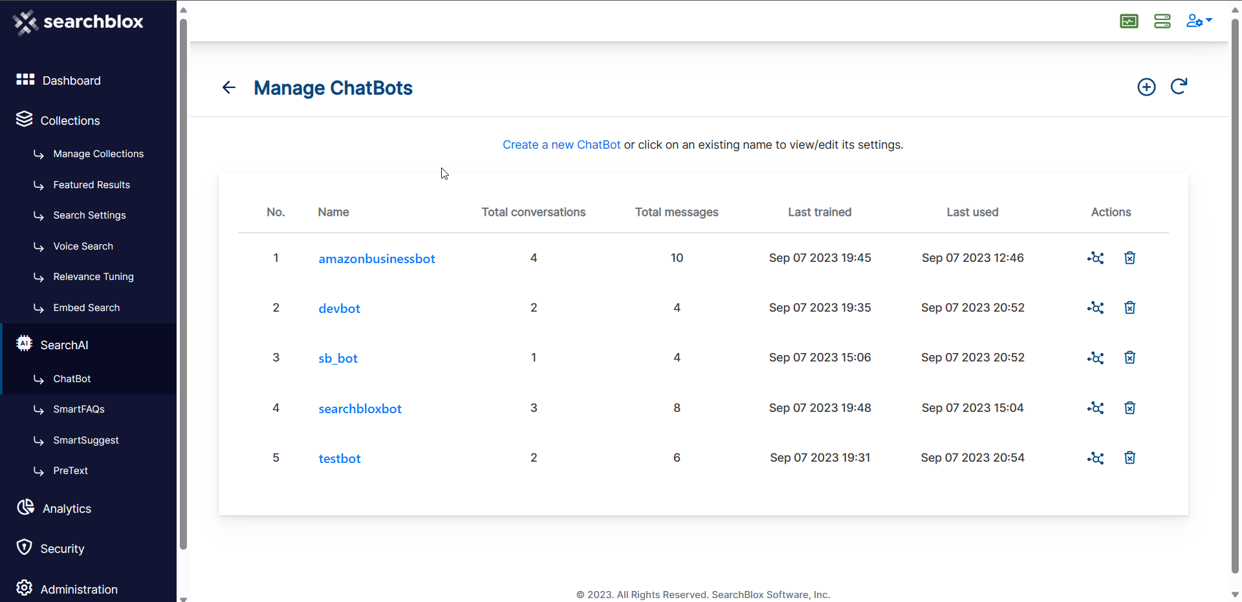Train searchbloxbot using network icon
Viewport: 1242px width, 602px height.
coord(1095,408)
